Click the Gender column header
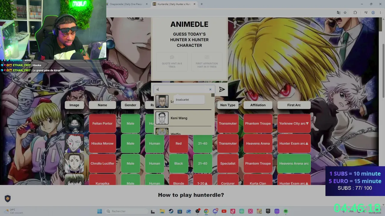 [x=130, y=105]
